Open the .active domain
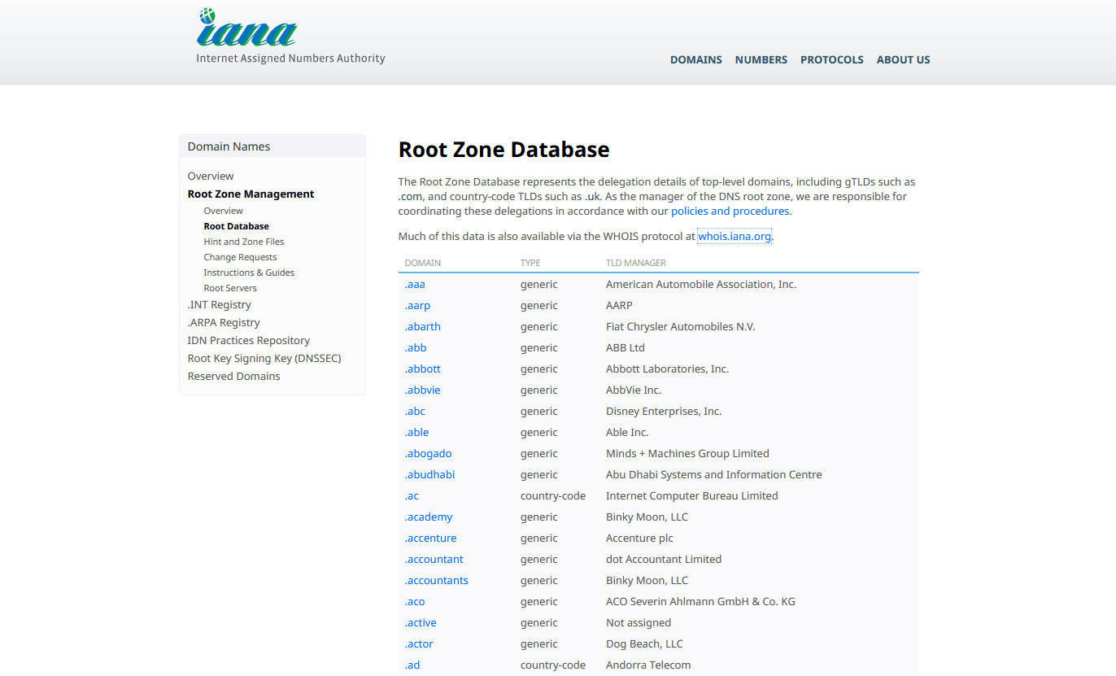Viewport: 1116px width, 676px height. click(421, 622)
